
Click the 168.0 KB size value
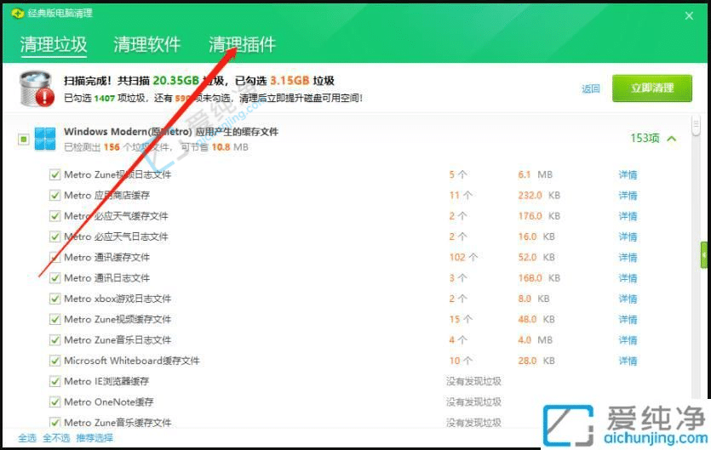coord(539,278)
